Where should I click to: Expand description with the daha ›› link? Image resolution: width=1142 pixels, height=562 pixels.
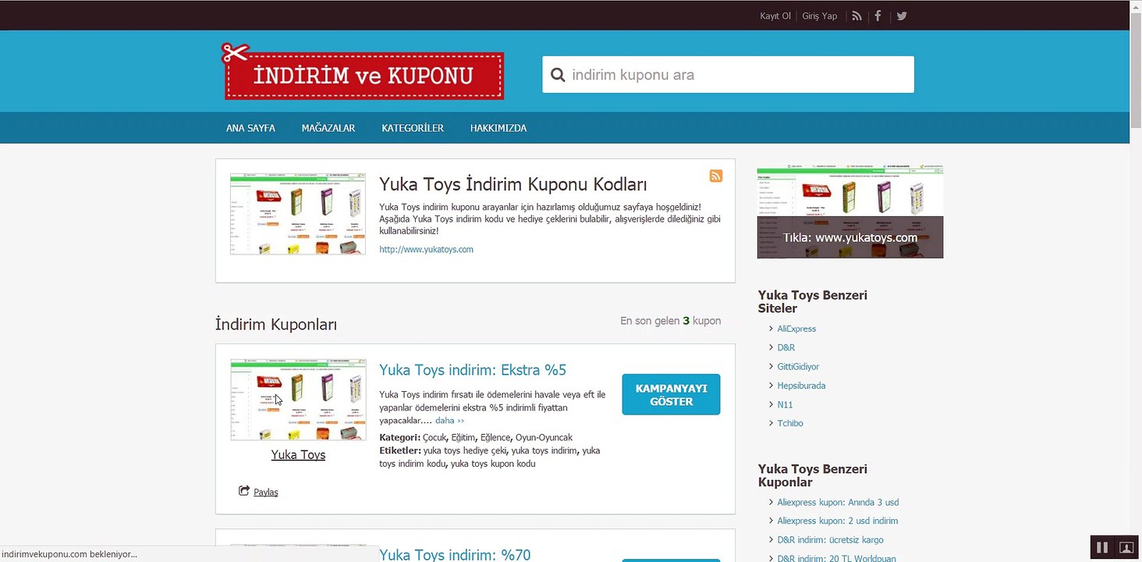point(449,421)
